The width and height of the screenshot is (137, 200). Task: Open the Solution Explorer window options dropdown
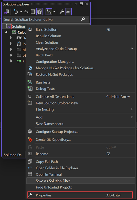(76, 4)
